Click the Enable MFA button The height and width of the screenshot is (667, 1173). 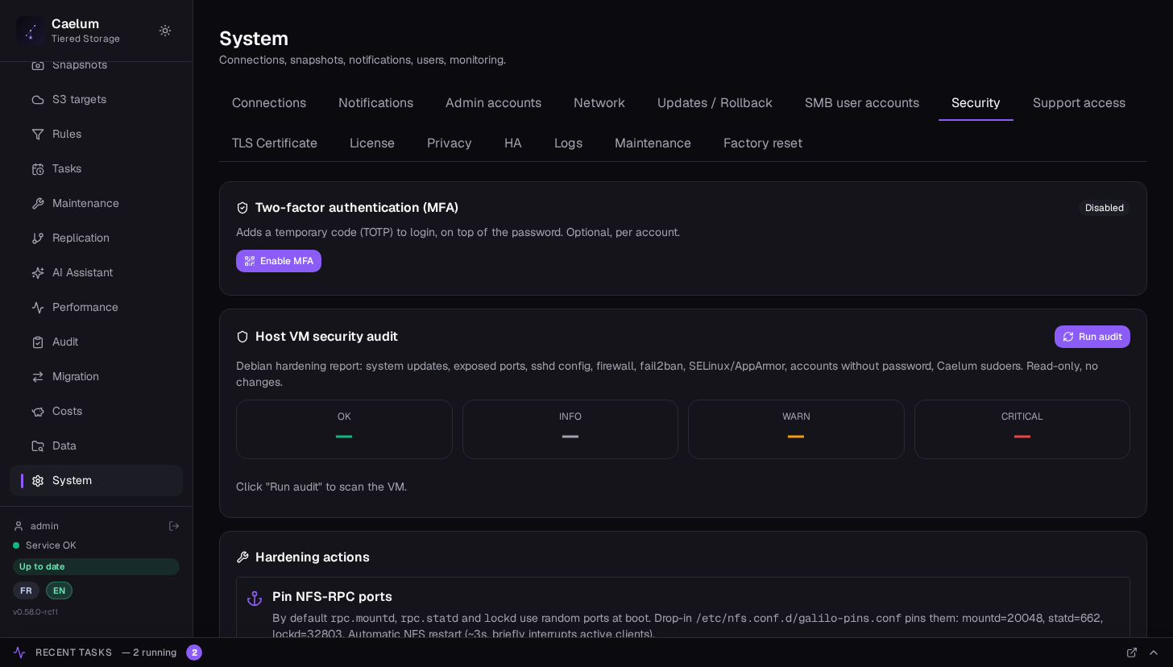tap(279, 261)
